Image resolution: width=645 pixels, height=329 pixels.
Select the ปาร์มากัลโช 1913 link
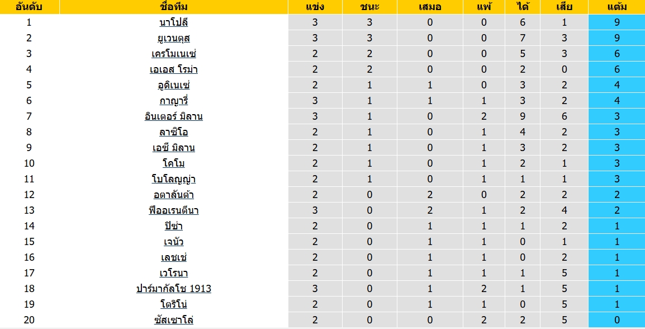point(174,289)
